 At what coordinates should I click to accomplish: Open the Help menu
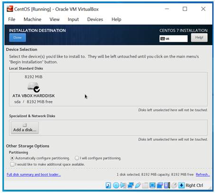coord(116,19)
